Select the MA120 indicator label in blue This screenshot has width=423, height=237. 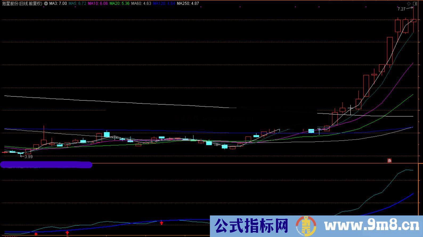pos(164,3)
